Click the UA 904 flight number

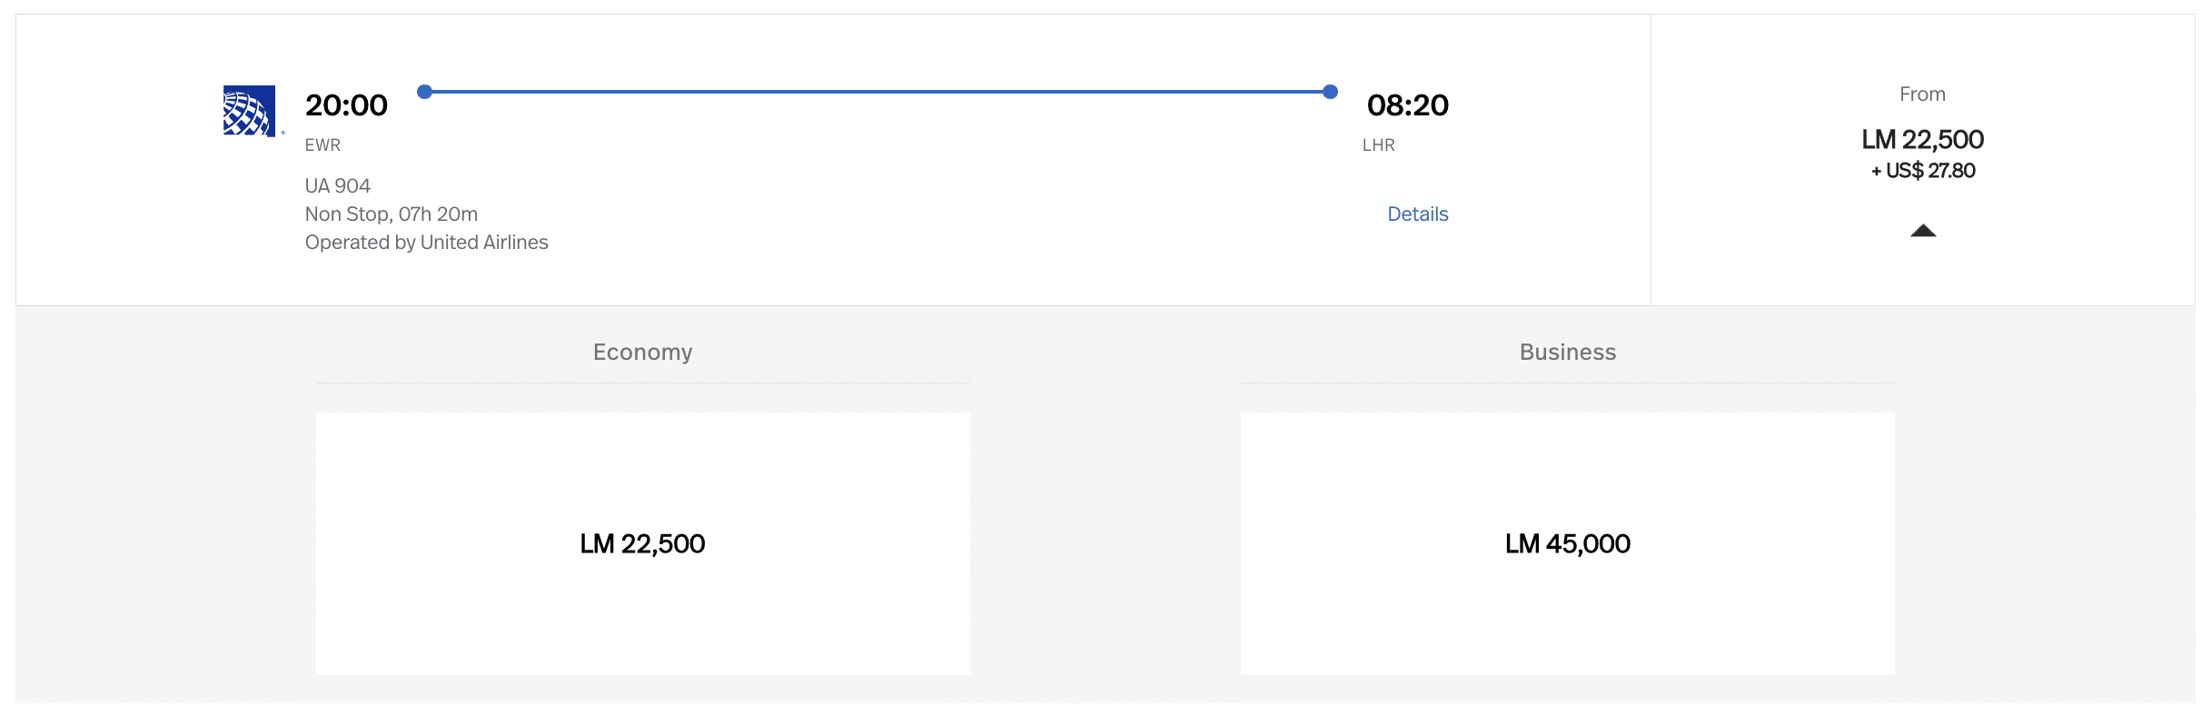tap(338, 186)
